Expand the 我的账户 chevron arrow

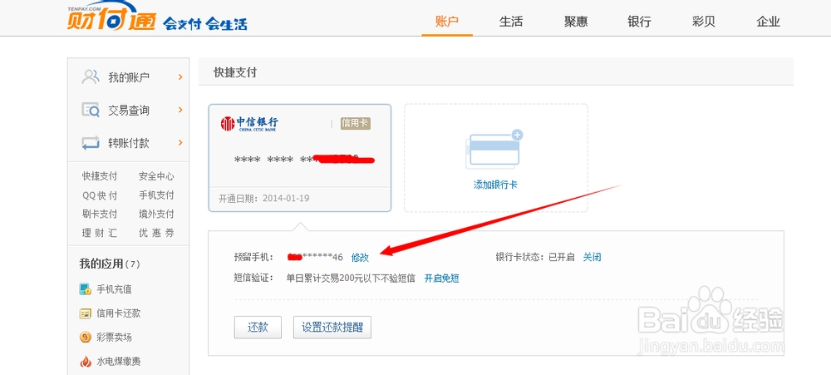[179, 77]
